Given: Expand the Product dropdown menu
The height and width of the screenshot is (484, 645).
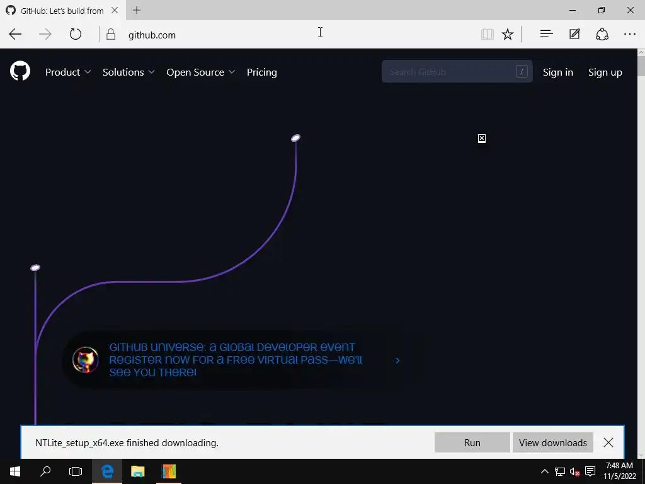Looking at the screenshot, I should 68,72.
